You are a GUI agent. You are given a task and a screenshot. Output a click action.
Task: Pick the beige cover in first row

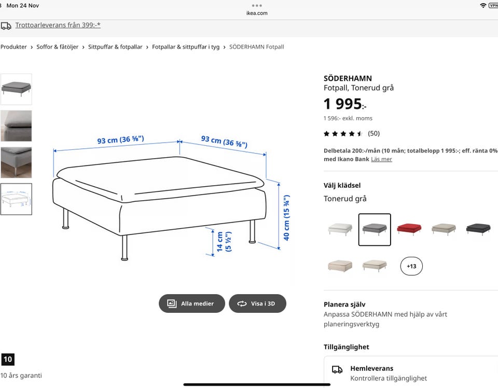click(444, 229)
